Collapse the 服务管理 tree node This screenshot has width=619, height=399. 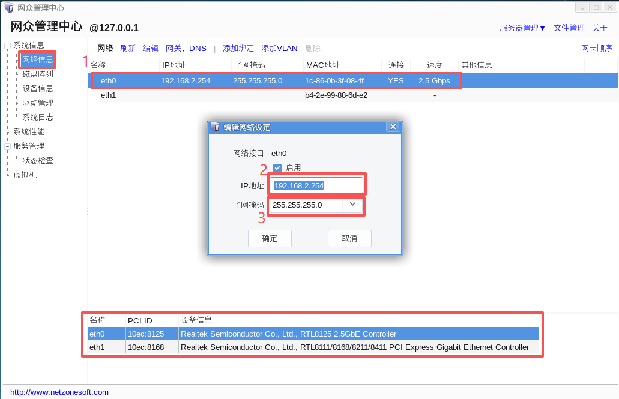click(x=7, y=147)
